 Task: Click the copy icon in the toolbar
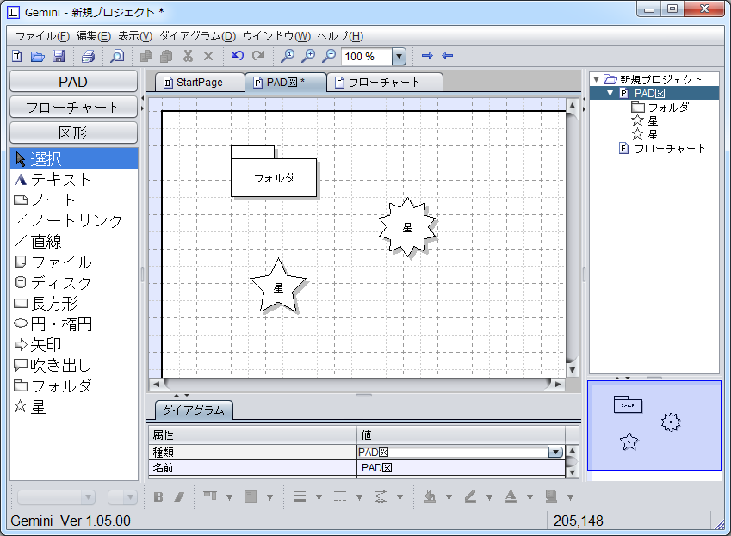point(146,56)
